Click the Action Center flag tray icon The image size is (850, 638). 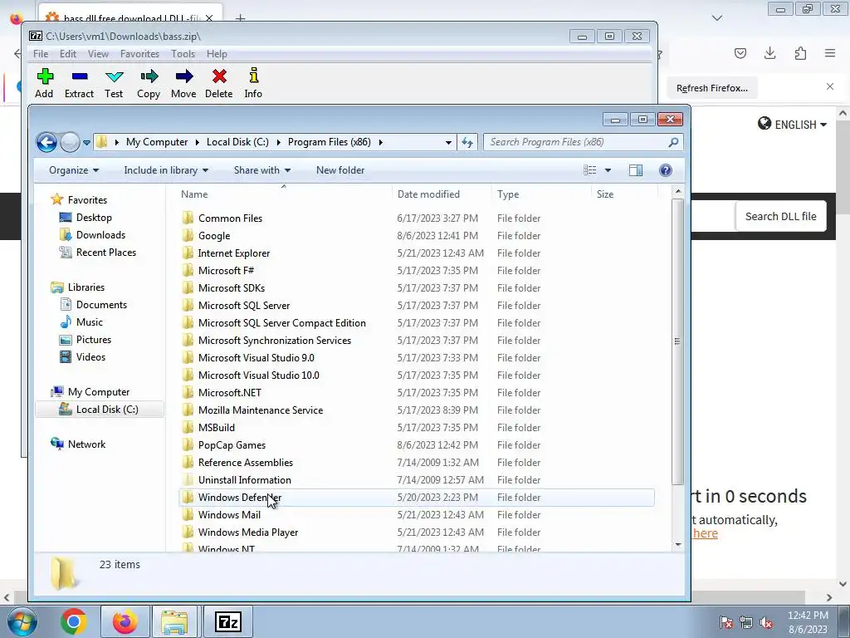point(725,622)
